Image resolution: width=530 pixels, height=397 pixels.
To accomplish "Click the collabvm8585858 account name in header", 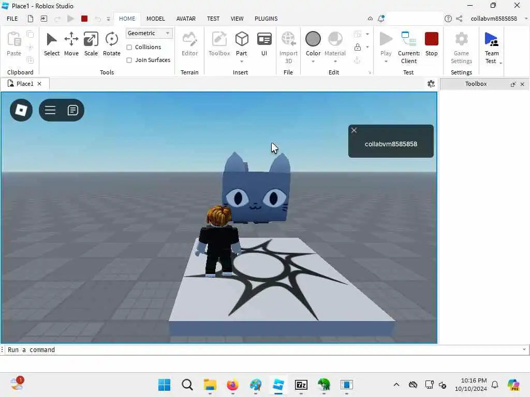I will pos(493,19).
